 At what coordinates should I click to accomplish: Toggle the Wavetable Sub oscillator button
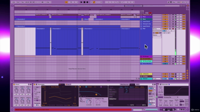click(x=37, y=87)
